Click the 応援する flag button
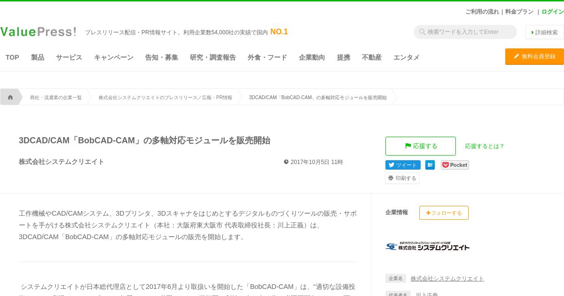This screenshot has height=296, width=564. (x=421, y=146)
